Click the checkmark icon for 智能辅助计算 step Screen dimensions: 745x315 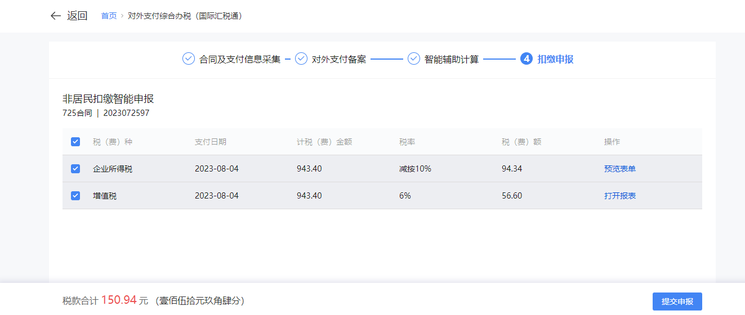414,58
